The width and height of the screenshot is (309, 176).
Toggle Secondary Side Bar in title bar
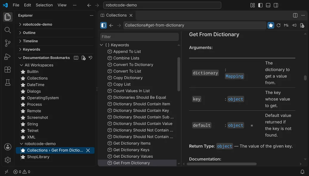click(x=276, y=5)
